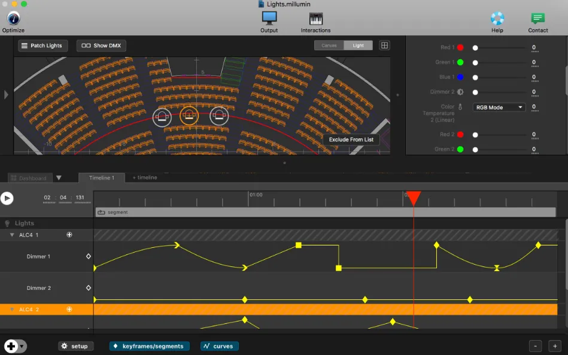
Task: Select the Timeline 1 tab
Action: tap(101, 177)
